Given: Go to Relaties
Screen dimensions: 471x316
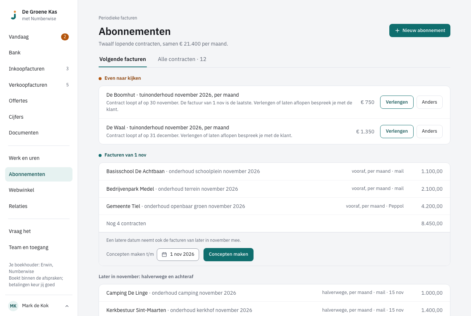Looking at the screenshot, I should (39, 206).
